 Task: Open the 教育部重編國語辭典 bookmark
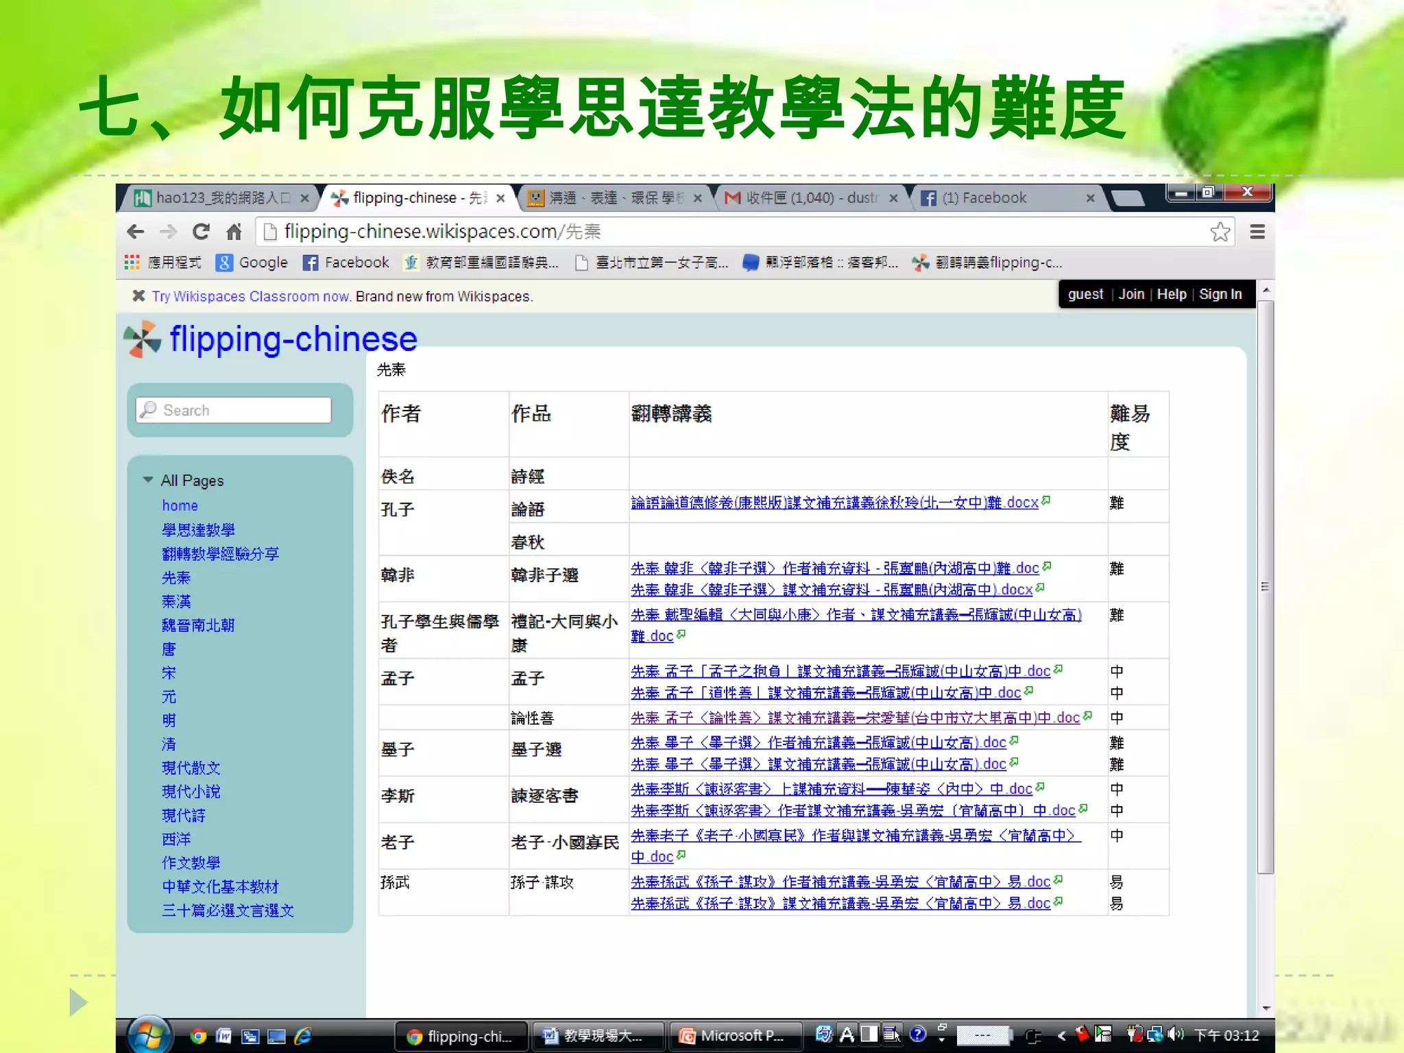pyautogui.click(x=481, y=263)
